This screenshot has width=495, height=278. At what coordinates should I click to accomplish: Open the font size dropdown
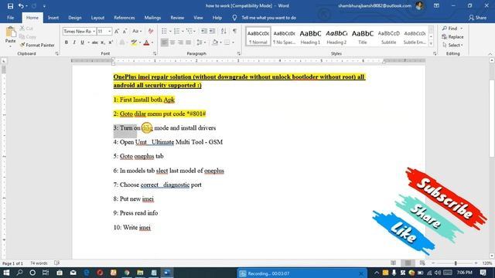coord(109,31)
